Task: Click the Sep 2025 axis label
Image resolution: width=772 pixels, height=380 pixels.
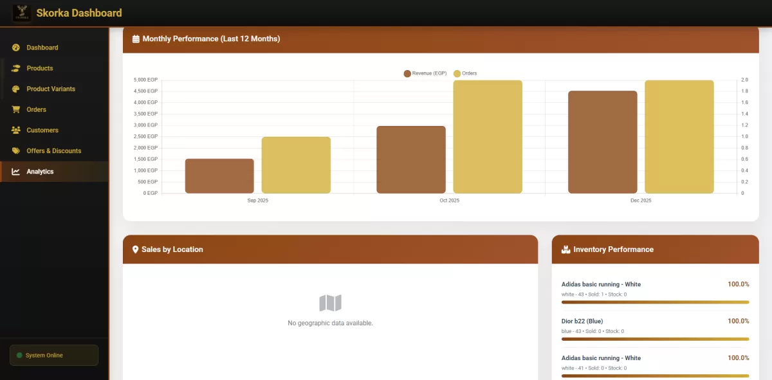Action: (257, 200)
